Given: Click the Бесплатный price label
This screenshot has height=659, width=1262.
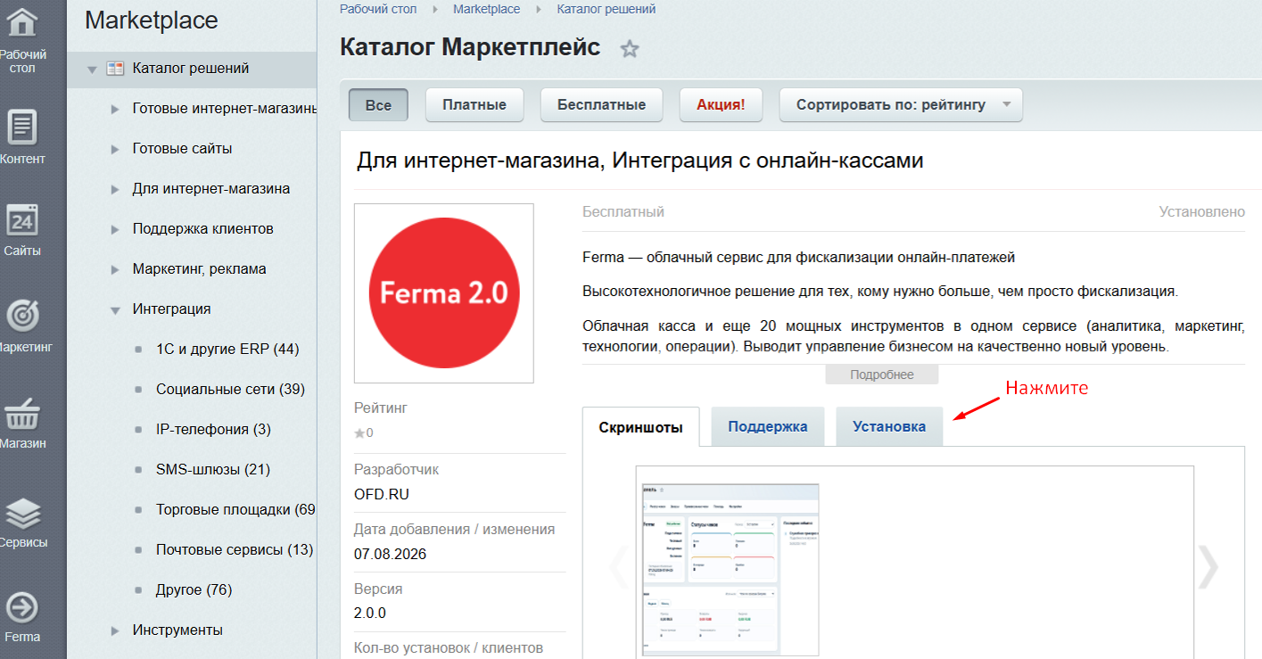Looking at the screenshot, I should [623, 211].
